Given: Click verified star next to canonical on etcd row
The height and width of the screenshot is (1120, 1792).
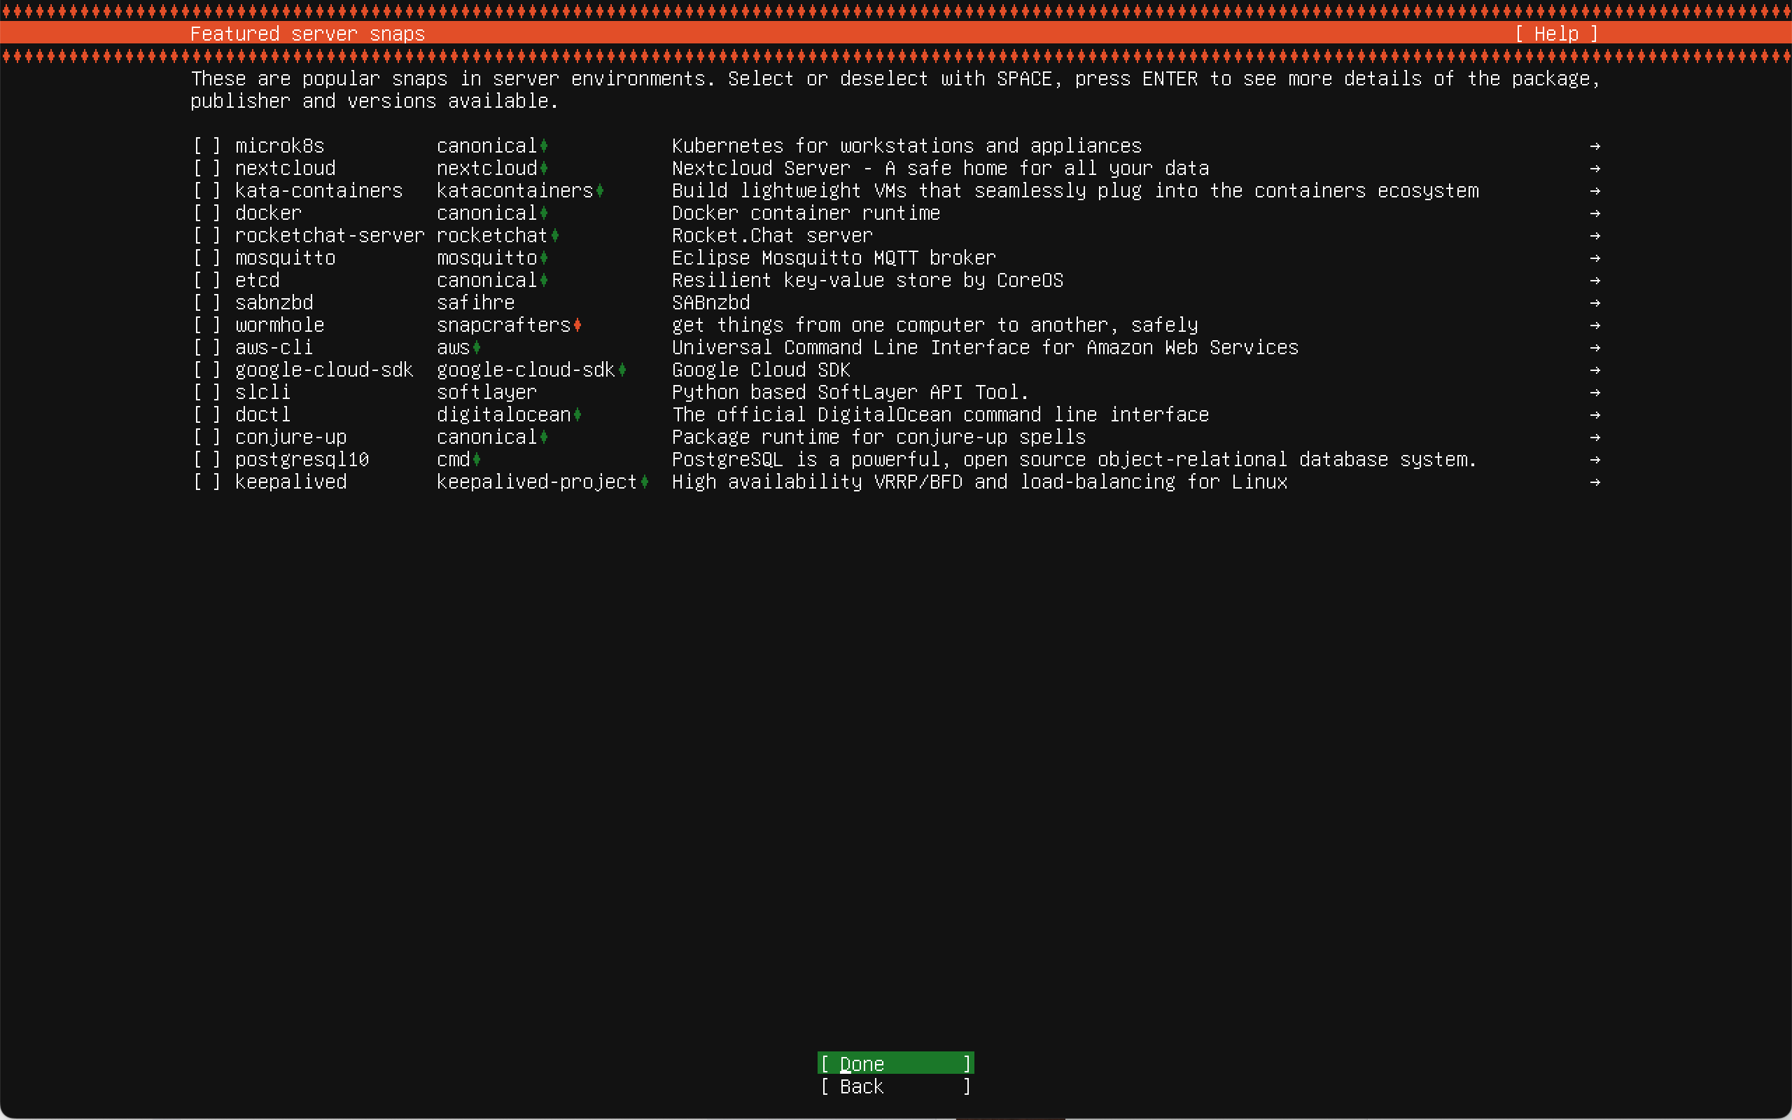Looking at the screenshot, I should (545, 280).
